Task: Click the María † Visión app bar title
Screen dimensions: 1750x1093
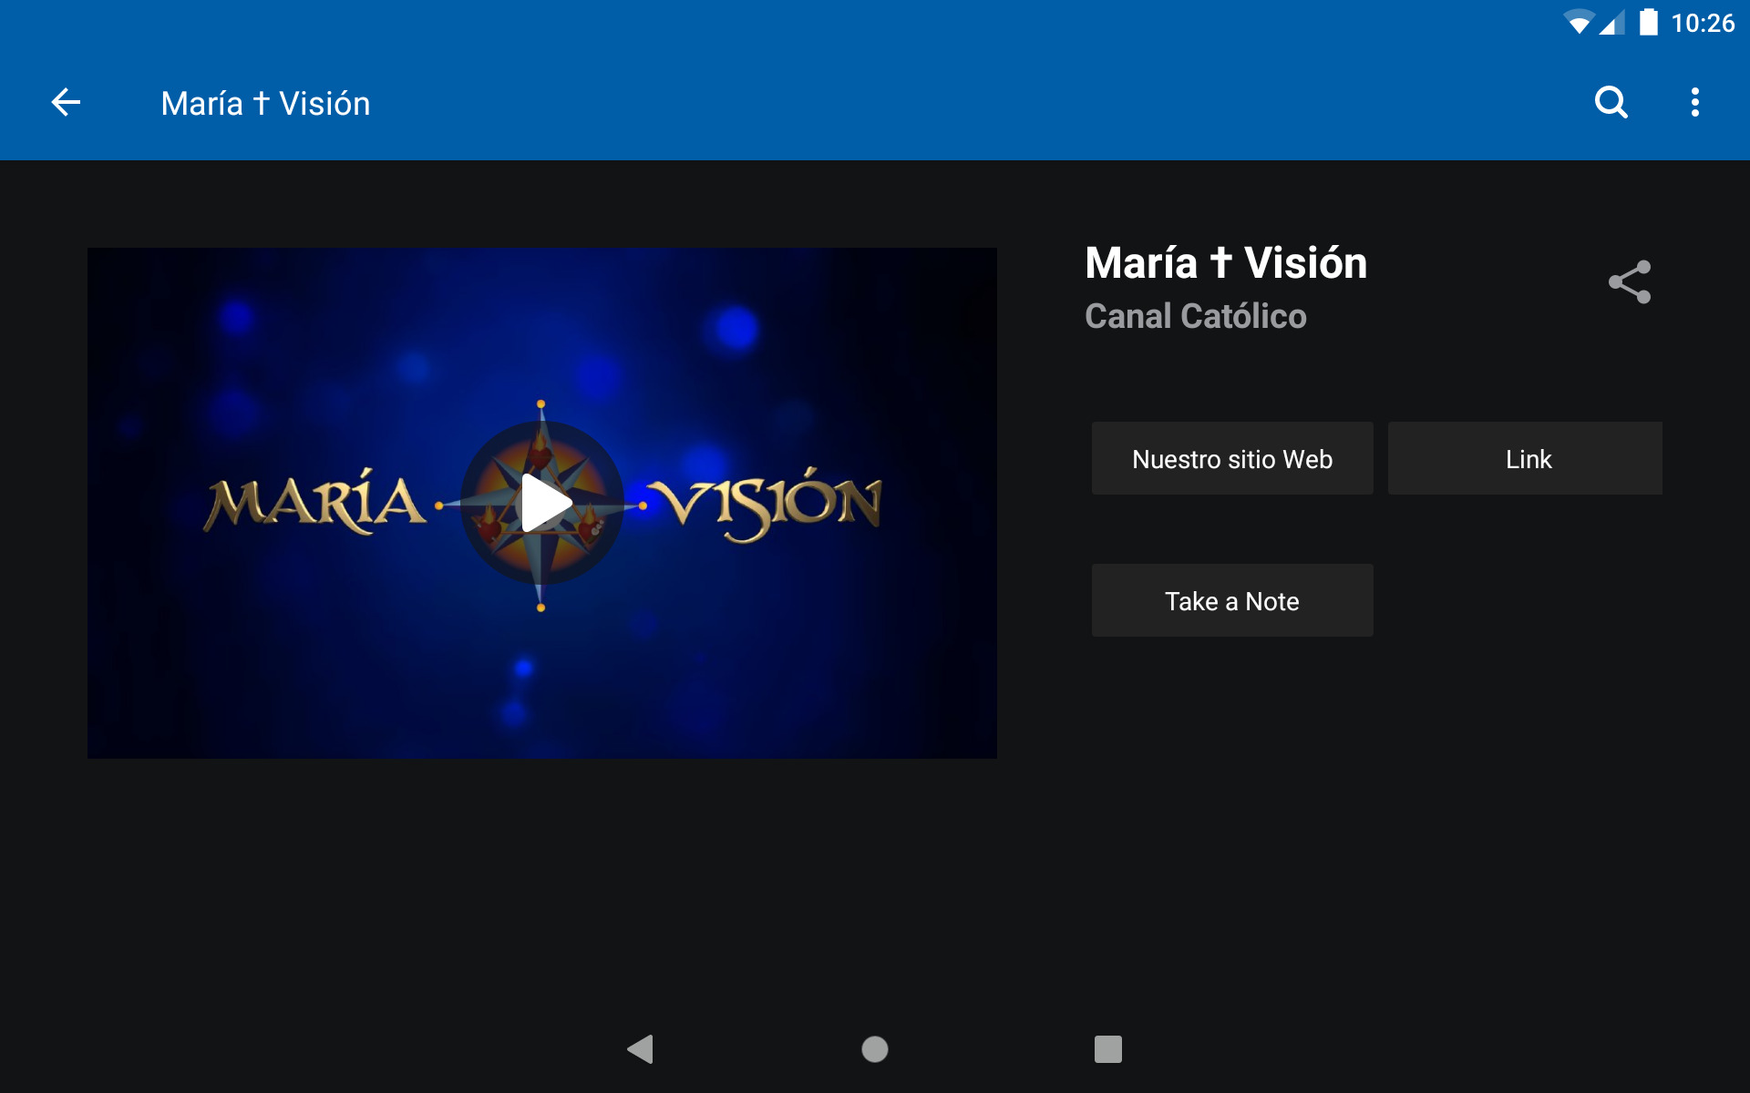Action: point(265,103)
